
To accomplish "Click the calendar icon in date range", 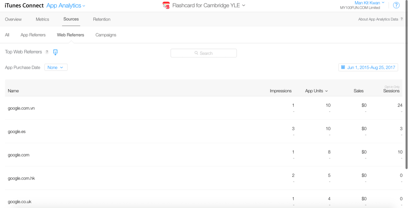I will 343,67.
